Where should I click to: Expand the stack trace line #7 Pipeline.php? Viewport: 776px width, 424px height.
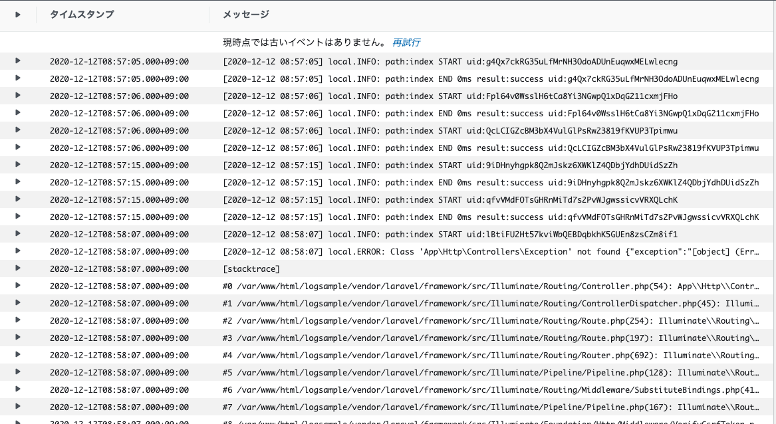click(x=18, y=407)
